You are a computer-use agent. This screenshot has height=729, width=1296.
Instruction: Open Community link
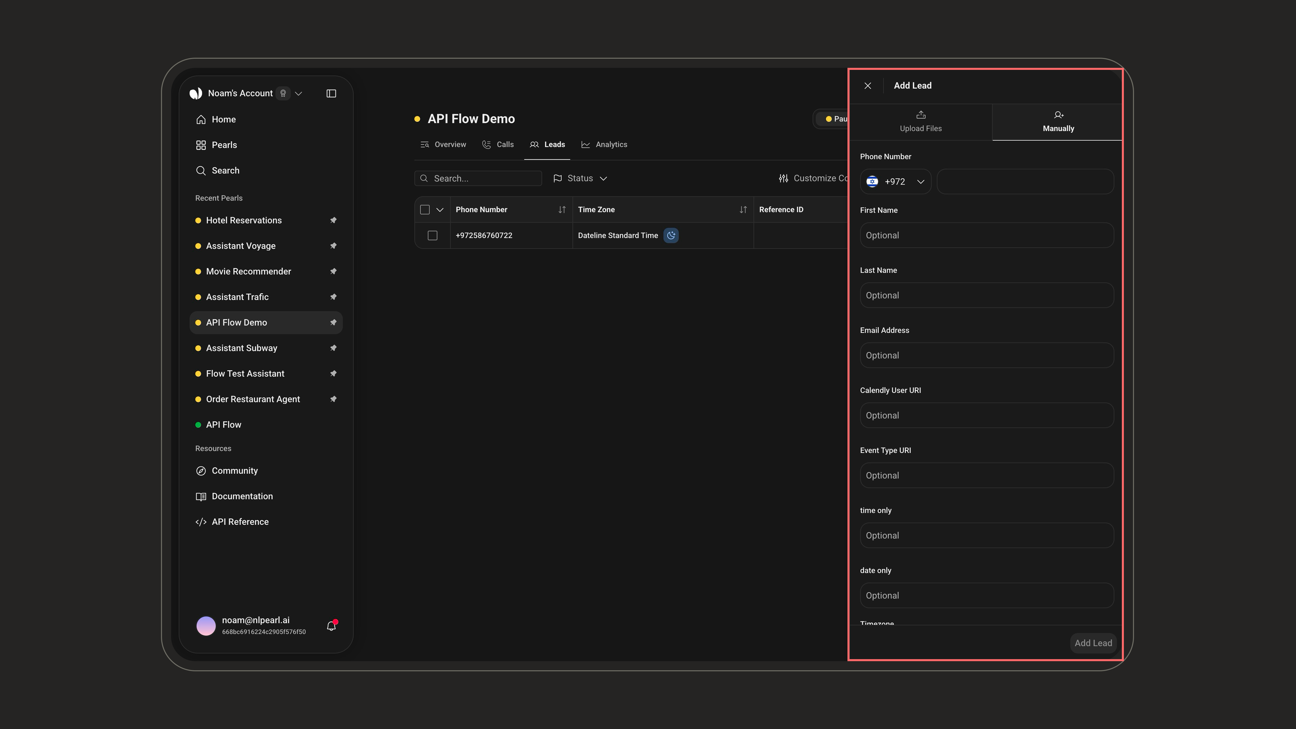(x=266, y=471)
